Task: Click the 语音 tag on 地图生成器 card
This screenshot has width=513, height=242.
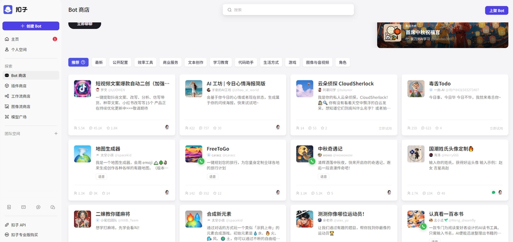Action: pyautogui.click(x=101, y=176)
